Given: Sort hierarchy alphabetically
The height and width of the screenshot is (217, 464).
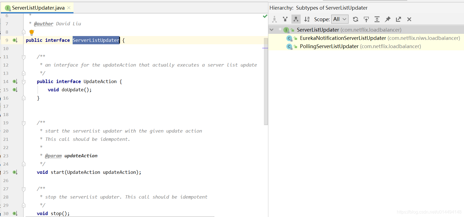Looking at the screenshot, I should tap(307, 19).
